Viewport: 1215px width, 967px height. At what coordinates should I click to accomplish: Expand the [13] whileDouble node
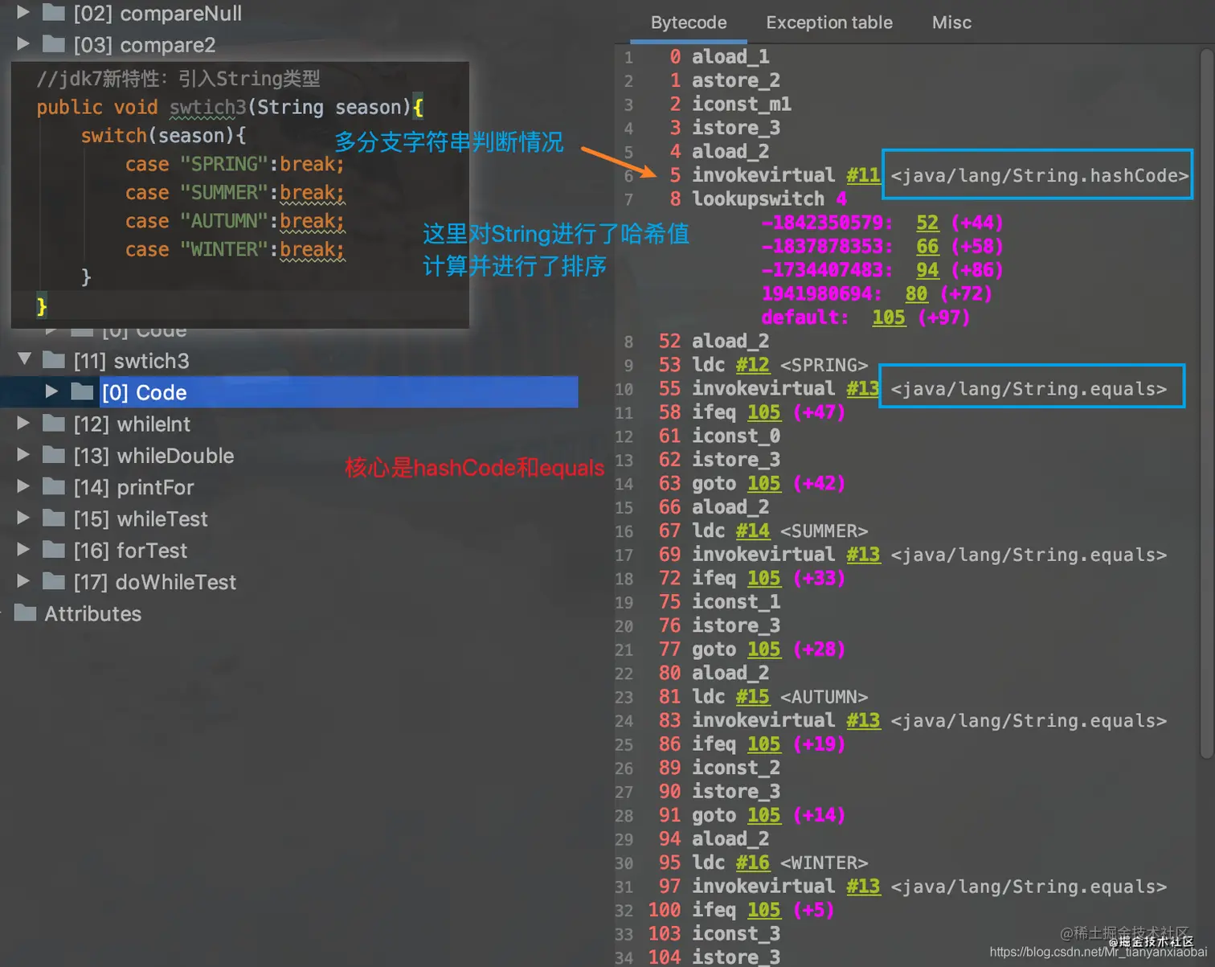[x=23, y=455]
